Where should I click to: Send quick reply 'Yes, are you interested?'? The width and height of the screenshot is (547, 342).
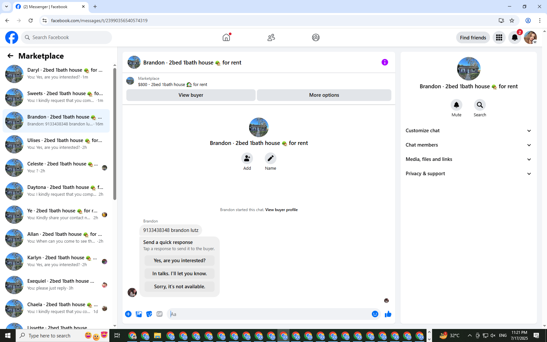180,261
